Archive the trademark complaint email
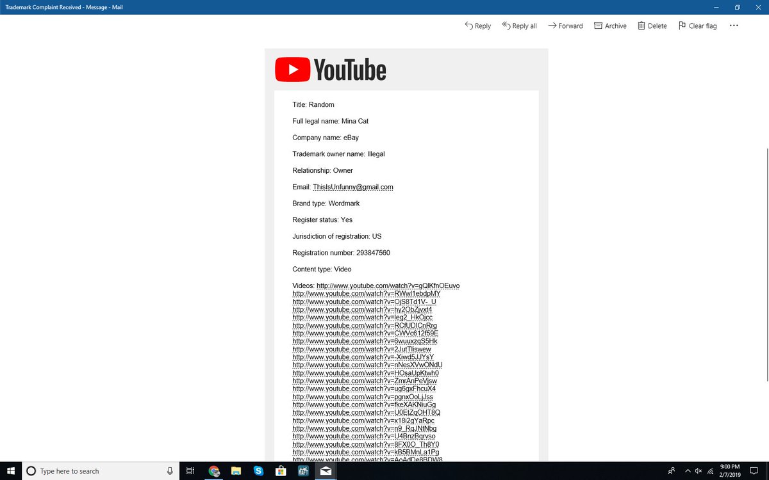769x480 pixels. tap(610, 26)
